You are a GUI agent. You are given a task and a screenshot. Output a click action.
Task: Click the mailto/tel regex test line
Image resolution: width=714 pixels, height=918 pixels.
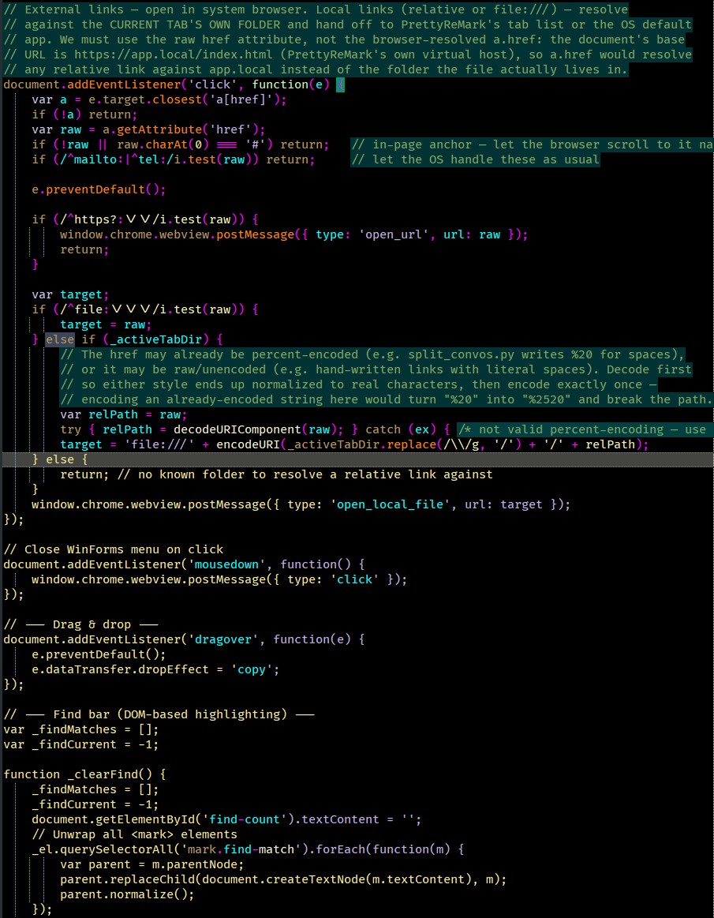coord(174,159)
